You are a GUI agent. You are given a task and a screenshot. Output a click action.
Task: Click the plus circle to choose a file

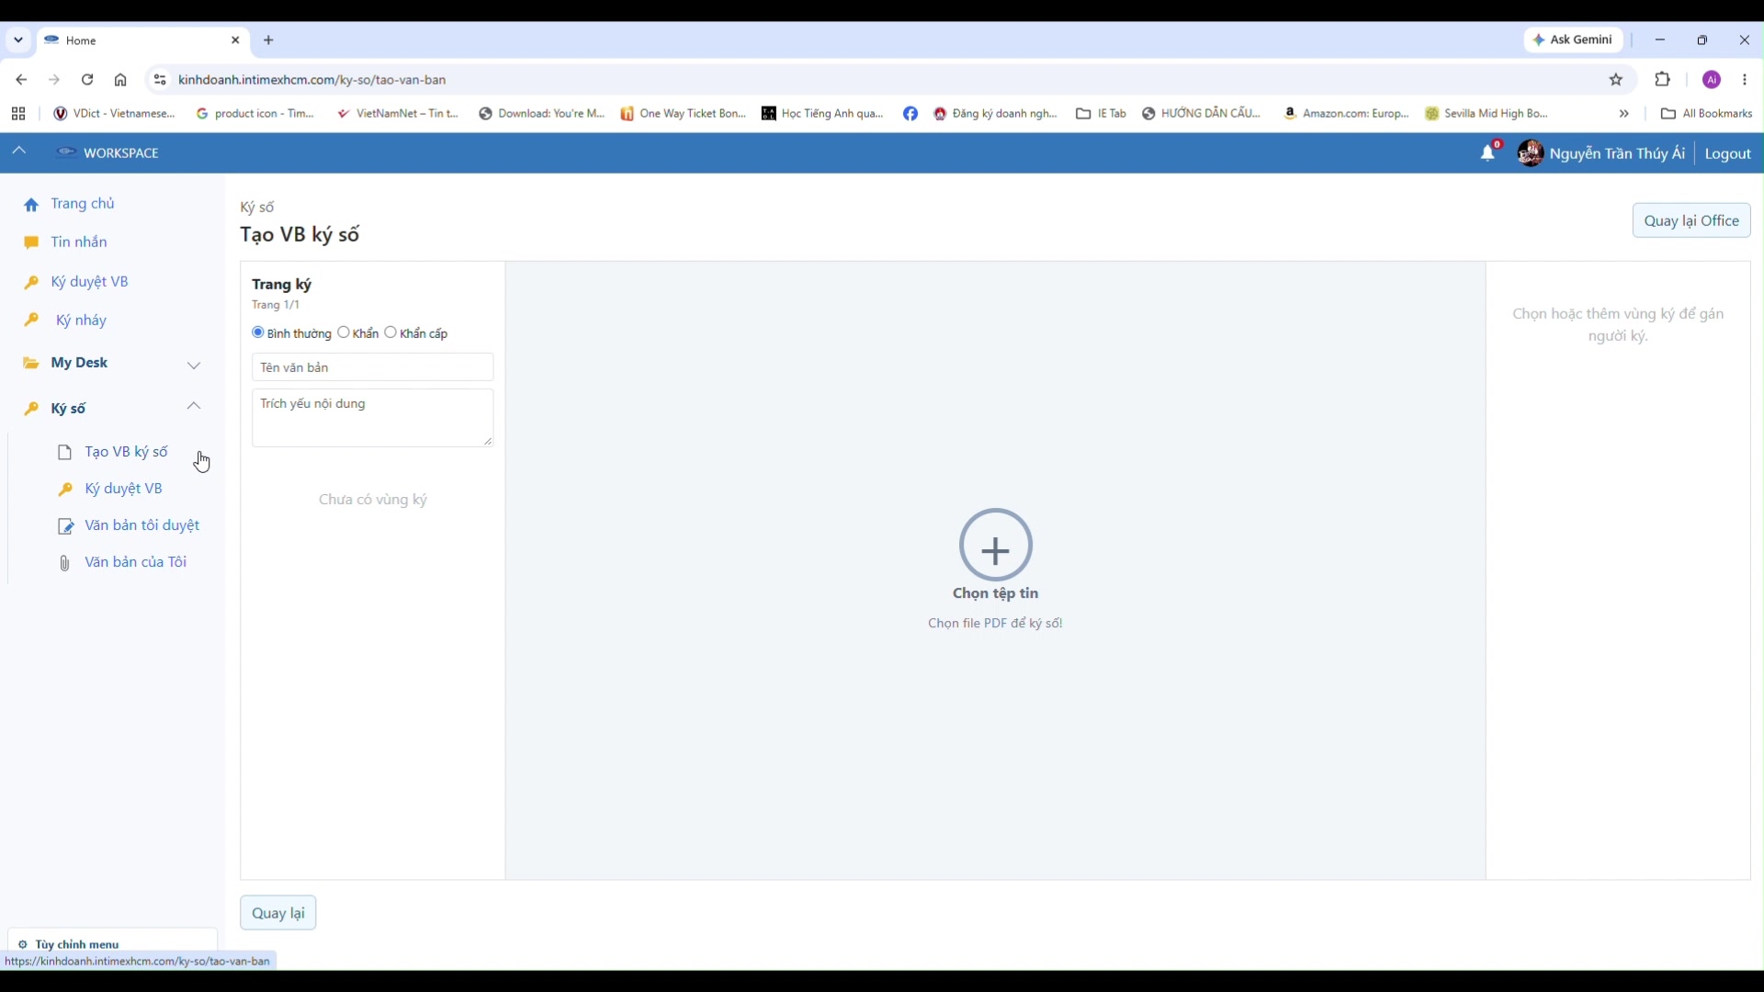(x=996, y=545)
